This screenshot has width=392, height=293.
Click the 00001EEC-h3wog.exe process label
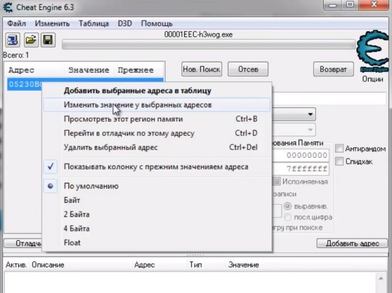(x=198, y=35)
